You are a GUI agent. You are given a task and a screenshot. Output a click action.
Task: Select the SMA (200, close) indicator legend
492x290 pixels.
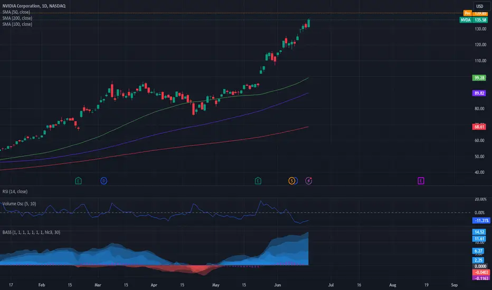pos(17,18)
